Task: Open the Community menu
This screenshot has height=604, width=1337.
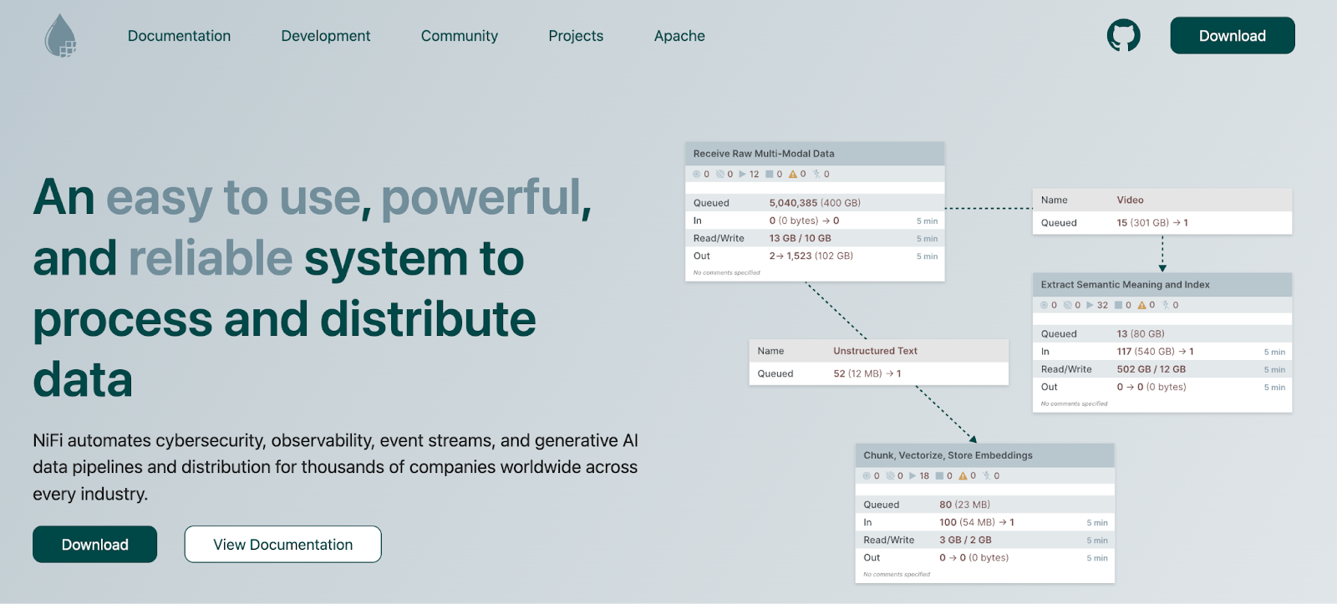Action: coord(460,36)
